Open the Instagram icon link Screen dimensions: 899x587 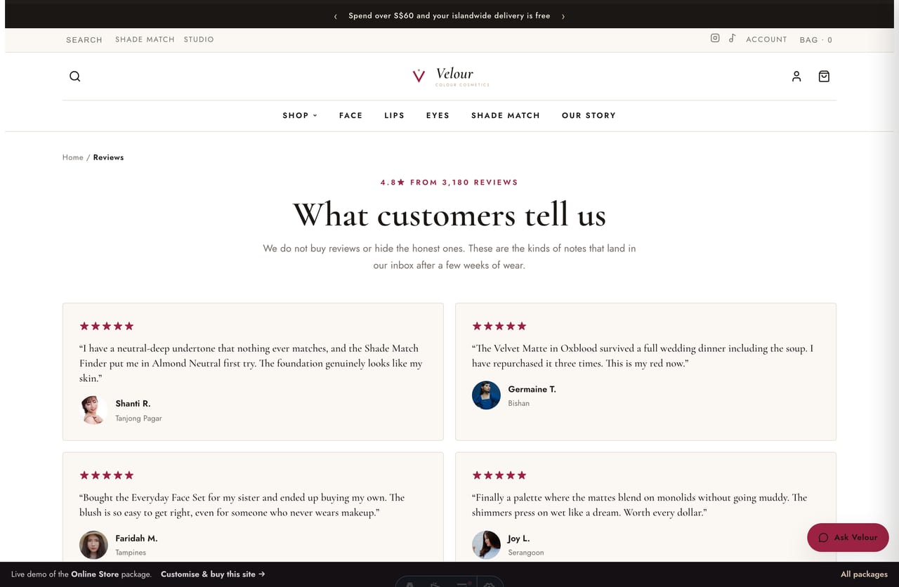click(715, 39)
